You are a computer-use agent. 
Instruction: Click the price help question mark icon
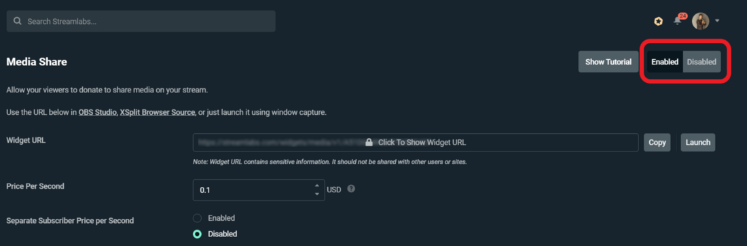(351, 189)
